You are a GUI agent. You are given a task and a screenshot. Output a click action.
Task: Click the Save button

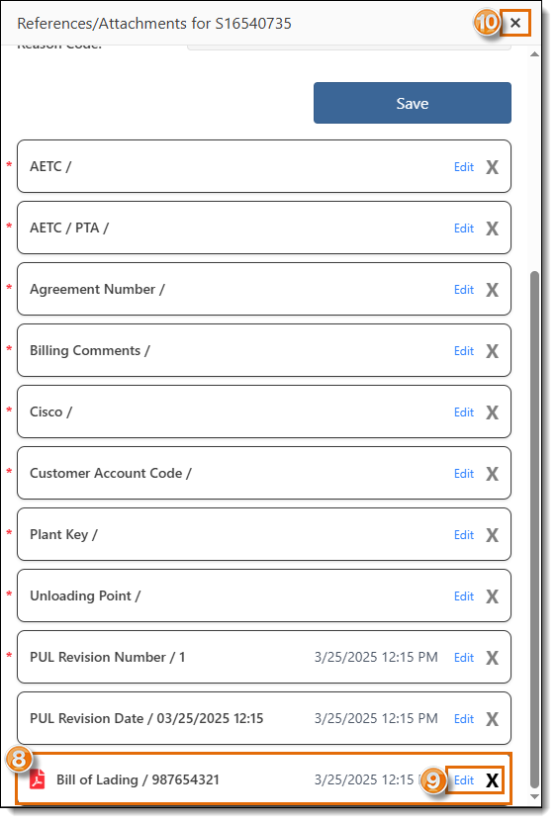click(x=413, y=103)
